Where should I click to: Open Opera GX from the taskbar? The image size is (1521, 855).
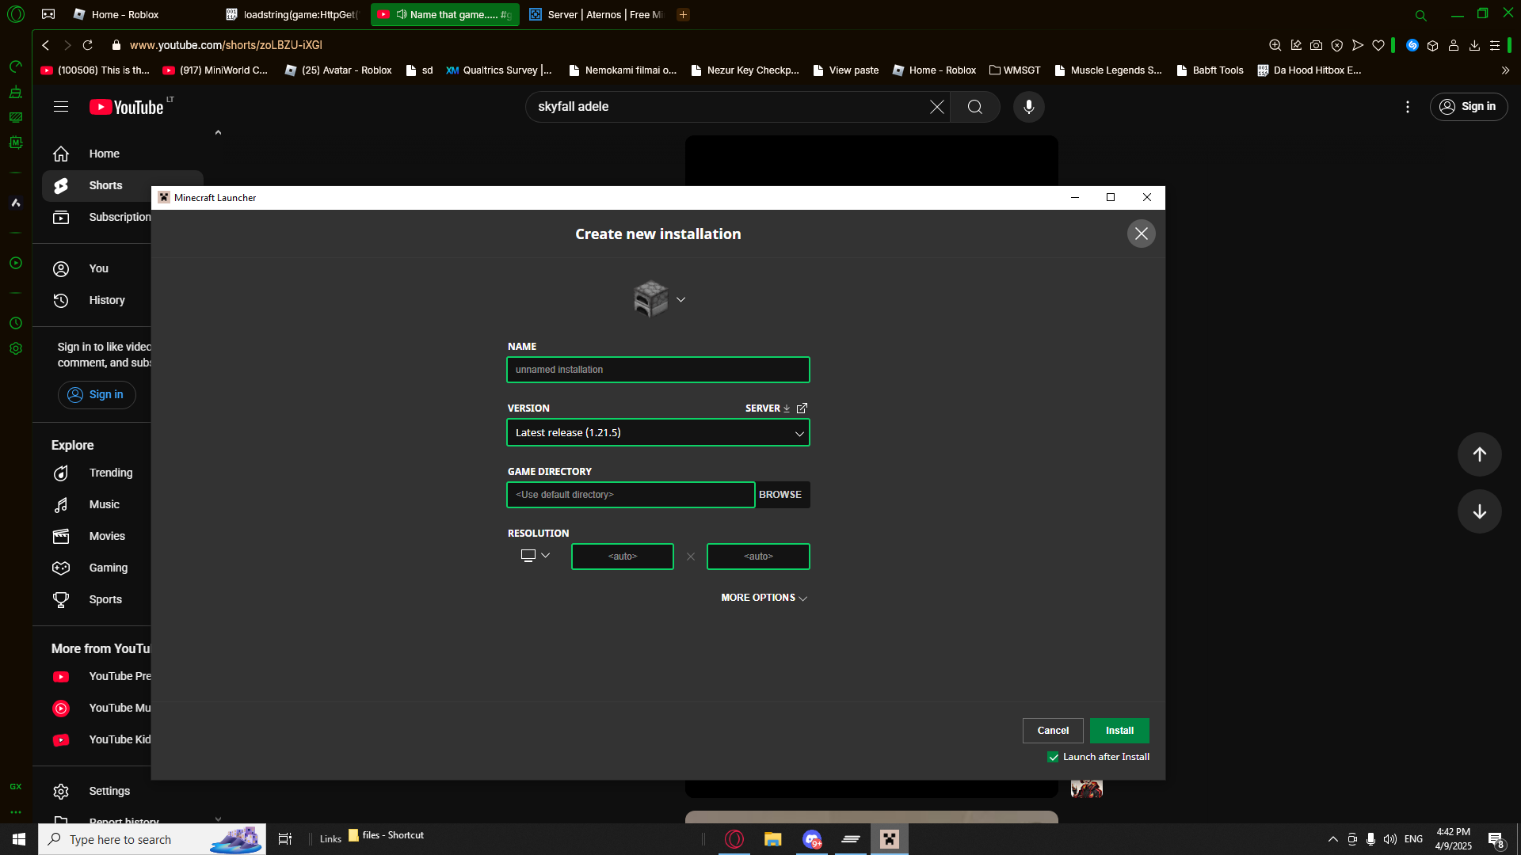pos(734,839)
